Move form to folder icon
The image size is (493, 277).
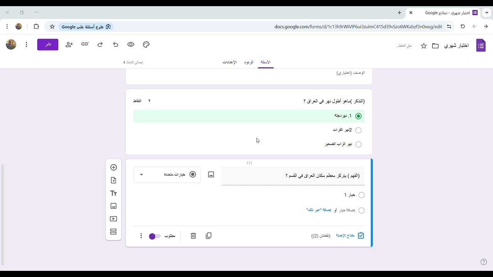click(435, 46)
